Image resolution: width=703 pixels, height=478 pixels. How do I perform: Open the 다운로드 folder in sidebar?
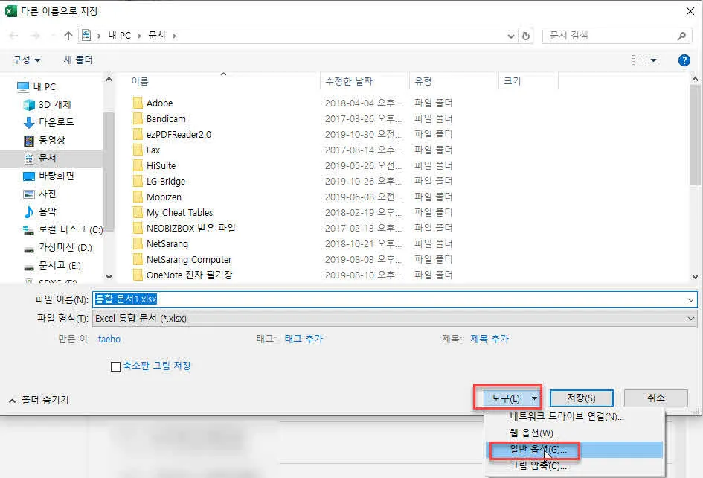point(56,122)
